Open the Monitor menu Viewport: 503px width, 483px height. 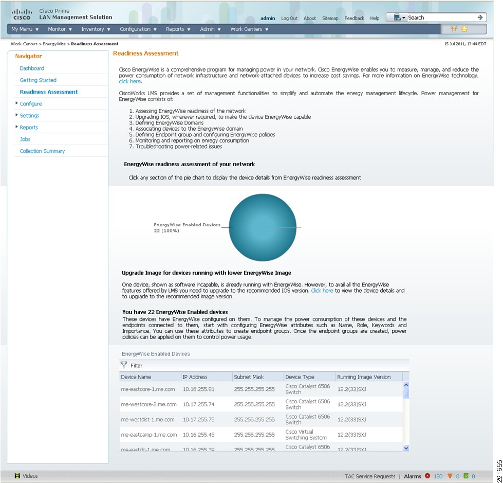pyautogui.click(x=60, y=29)
